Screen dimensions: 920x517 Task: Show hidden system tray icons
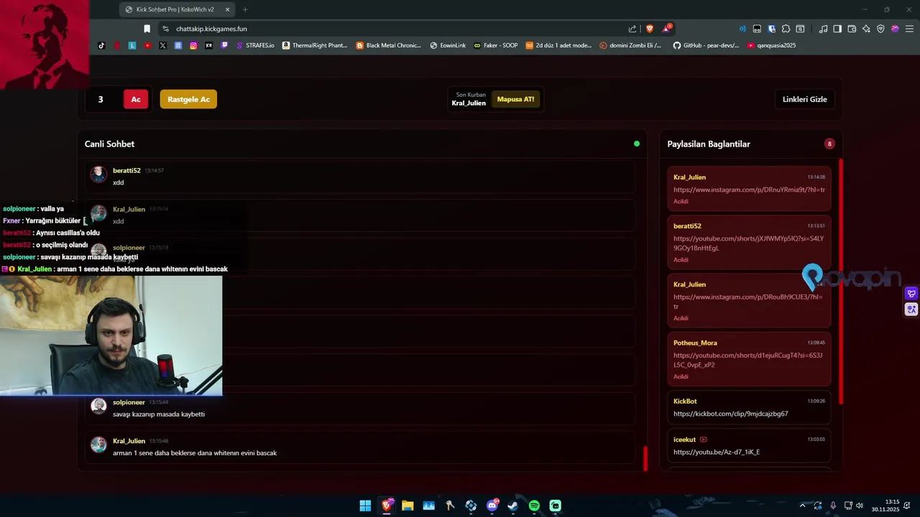(803, 506)
